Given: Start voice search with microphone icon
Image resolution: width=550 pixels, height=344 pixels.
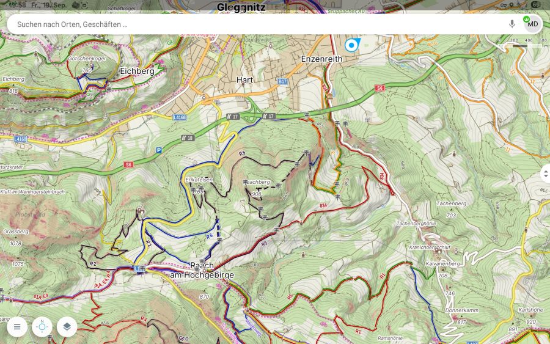Looking at the screenshot, I should (512, 24).
